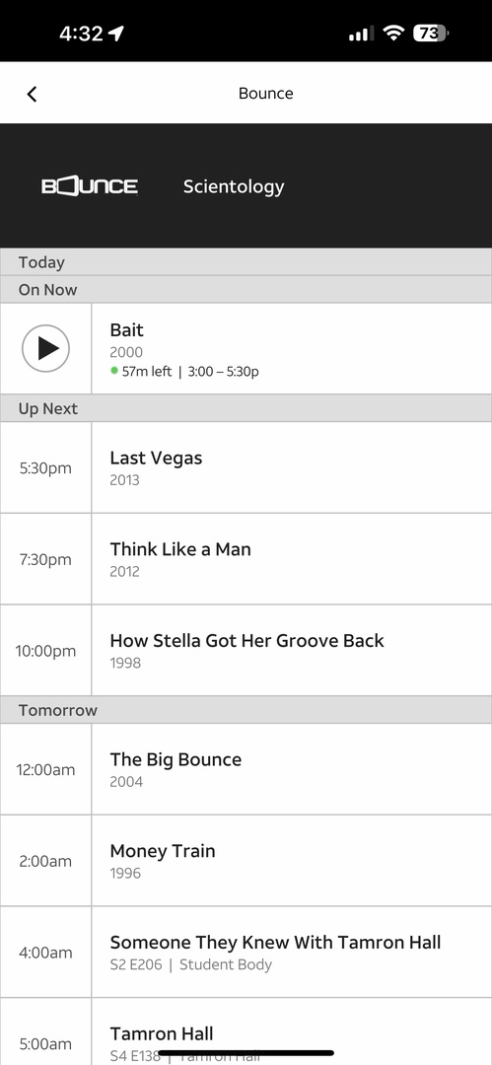This screenshot has width=492, height=1065.
Task: Open Someone They Knew With Tamron Hall
Action: [x=246, y=952]
